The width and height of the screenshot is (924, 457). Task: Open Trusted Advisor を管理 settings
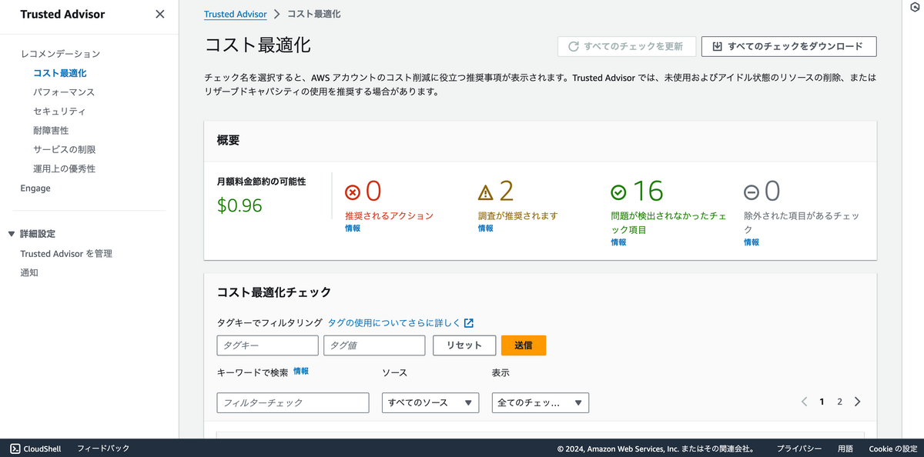pyautogui.click(x=66, y=254)
